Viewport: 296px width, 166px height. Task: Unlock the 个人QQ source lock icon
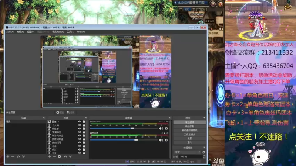pyautogui.click(x=84, y=125)
